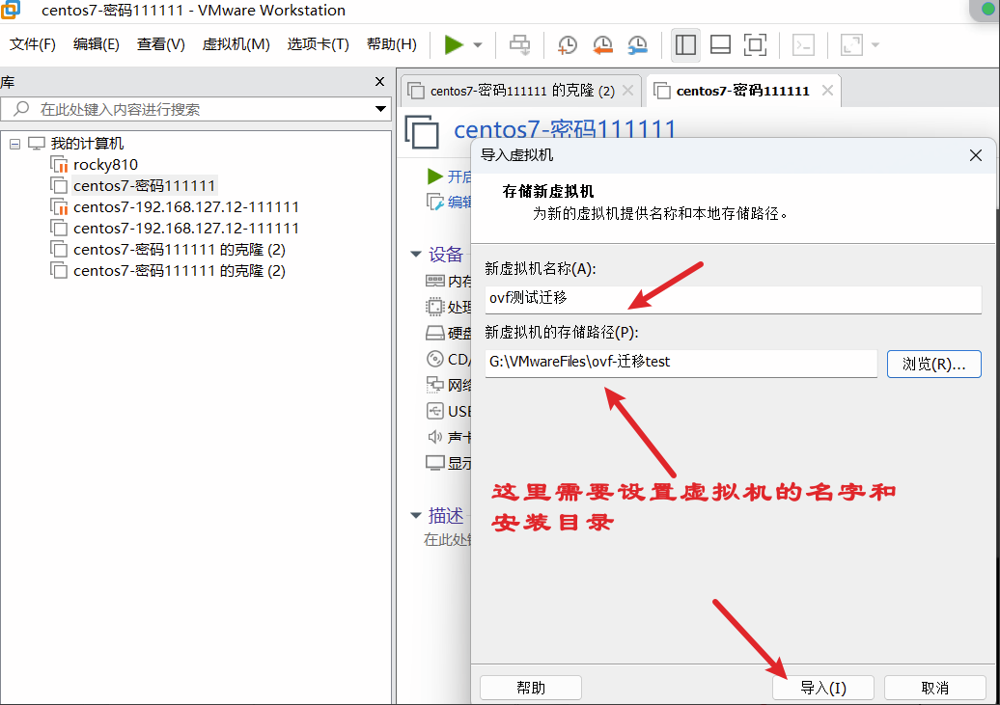Click the green Power On play icon in toolbar
The height and width of the screenshot is (705, 1000).
click(x=454, y=44)
